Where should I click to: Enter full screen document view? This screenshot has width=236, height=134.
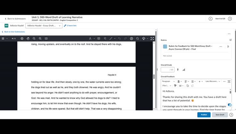152,38
